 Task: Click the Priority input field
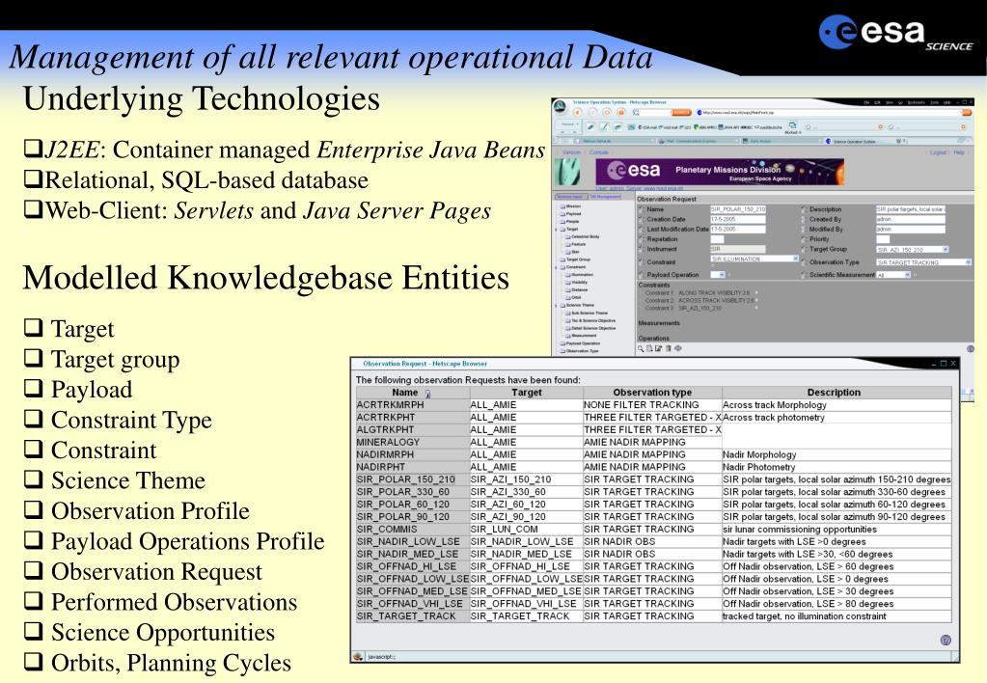coord(883,239)
